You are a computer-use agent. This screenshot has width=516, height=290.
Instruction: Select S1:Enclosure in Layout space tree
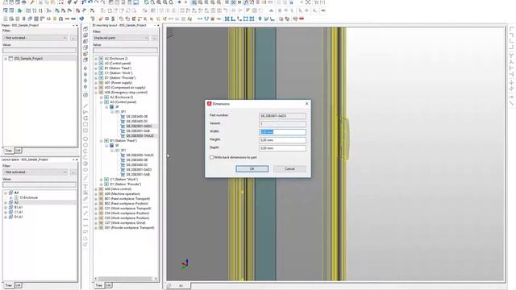point(29,197)
